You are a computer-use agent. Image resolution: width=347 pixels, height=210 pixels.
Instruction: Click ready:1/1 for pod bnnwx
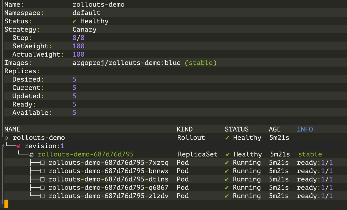[315, 171]
